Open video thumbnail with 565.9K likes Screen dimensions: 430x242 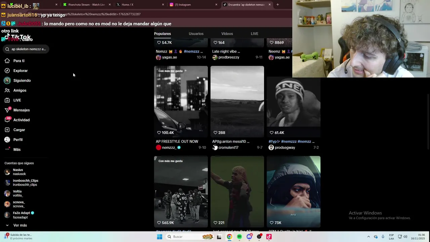[x=181, y=192]
